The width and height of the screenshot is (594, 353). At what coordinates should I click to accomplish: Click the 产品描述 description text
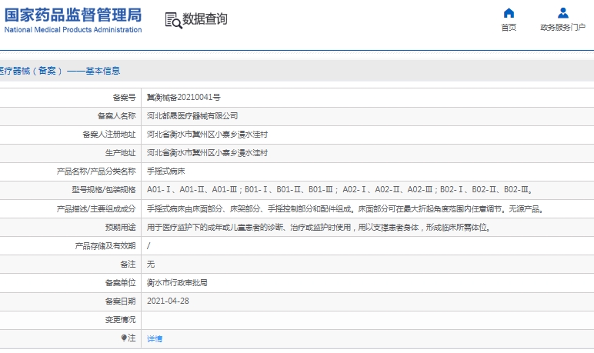[x=345, y=208]
